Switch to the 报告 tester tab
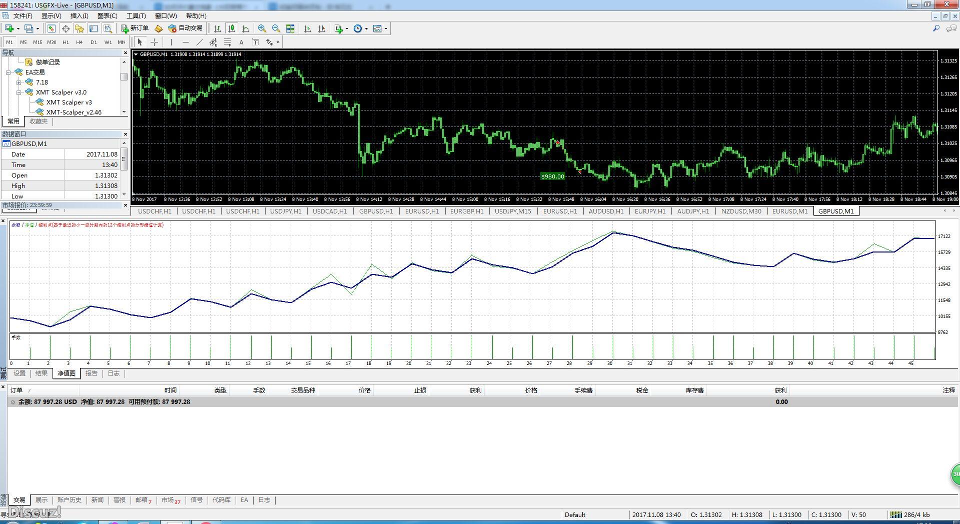Screen dimensions: 960x524 [x=92, y=373]
